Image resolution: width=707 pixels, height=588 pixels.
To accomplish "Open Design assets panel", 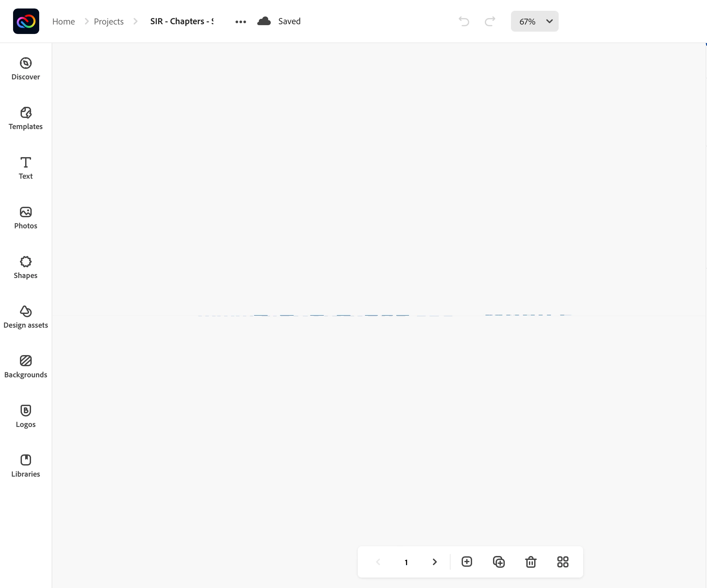I will (x=25, y=317).
